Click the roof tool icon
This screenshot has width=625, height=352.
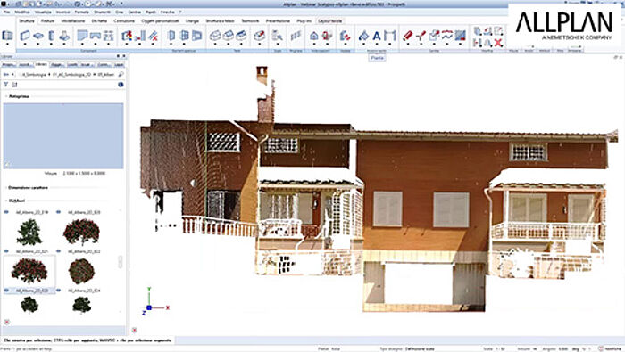[314, 36]
